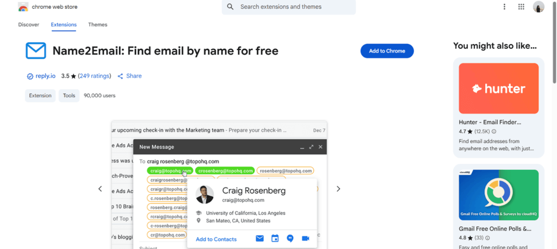Viewport: 557px width, 249px height.
Task: Click the Craig Rosenberg profile photo
Action: [205, 194]
